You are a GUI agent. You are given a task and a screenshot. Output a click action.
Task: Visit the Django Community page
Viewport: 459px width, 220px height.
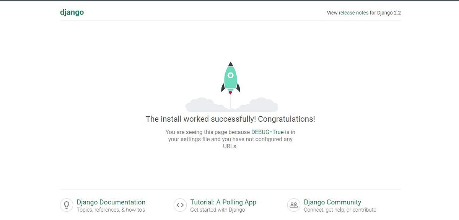332,202
